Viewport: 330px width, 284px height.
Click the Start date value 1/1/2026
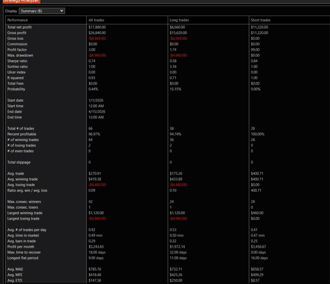pyautogui.click(x=96, y=100)
